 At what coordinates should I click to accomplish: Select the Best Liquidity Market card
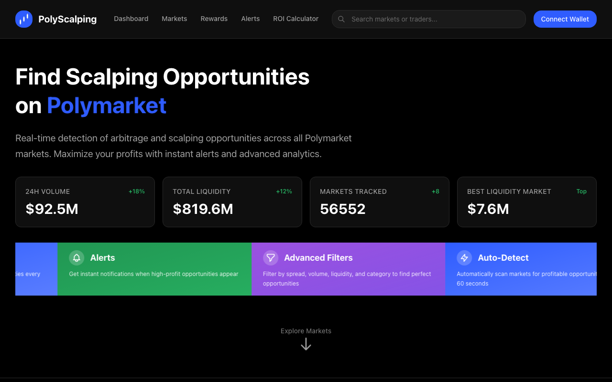(527, 202)
